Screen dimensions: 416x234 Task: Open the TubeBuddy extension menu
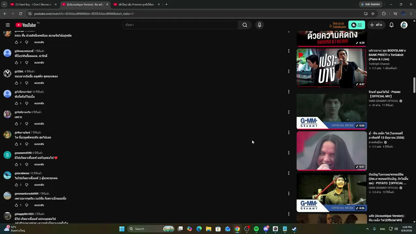[x=357, y=25]
